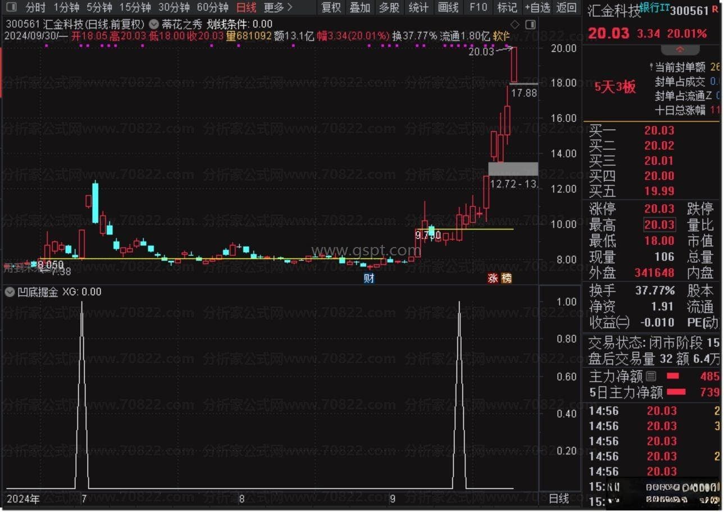This screenshot has width=724, height=512.
Task: Switch to the 60分钟 period tab
Action: (212, 8)
